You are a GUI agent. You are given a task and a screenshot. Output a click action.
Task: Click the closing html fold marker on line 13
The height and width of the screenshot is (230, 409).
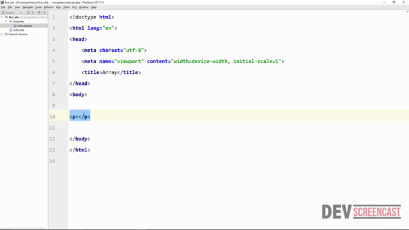point(67,150)
